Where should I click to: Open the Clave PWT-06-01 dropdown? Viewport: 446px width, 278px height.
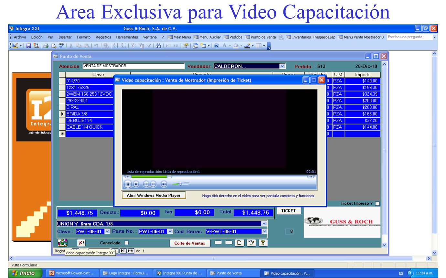click(x=107, y=231)
